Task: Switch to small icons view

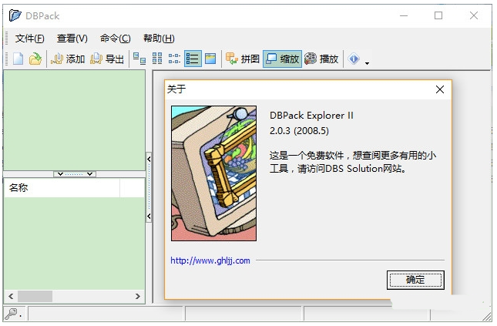Action: [174, 59]
